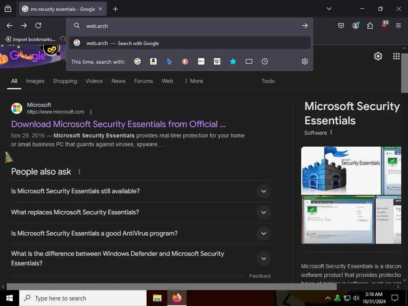This screenshot has width=408, height=306.
Task: Expand Windows Defender difference question
Action: coord(141,258)
